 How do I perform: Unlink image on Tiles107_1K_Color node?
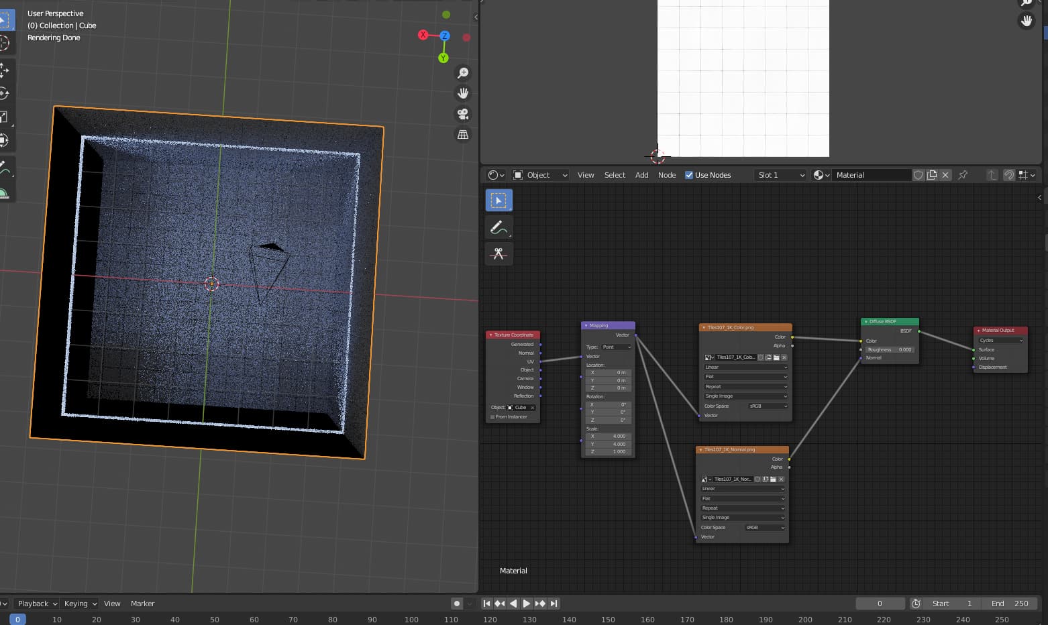(784, 357)
